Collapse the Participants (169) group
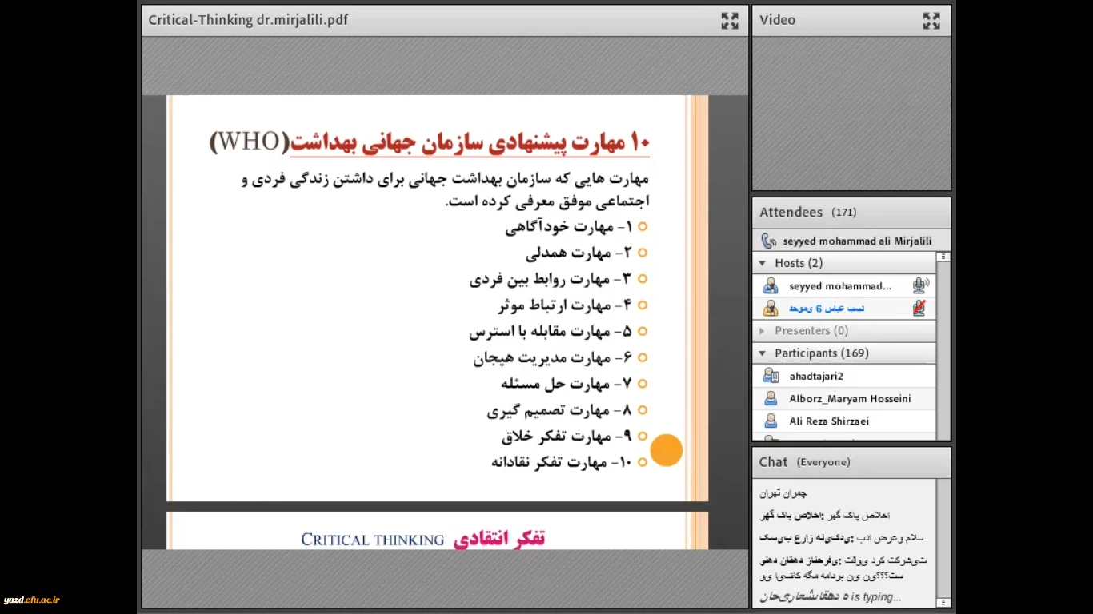 (763, 353)
